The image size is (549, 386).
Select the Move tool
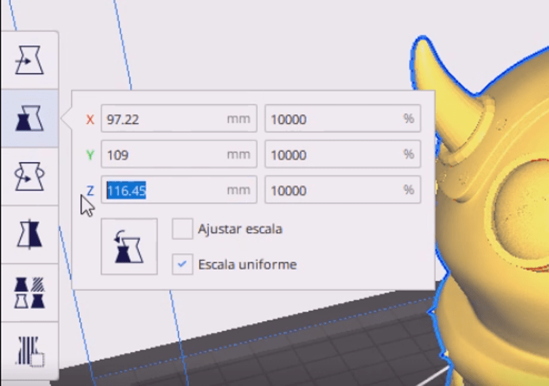[29, 60]
